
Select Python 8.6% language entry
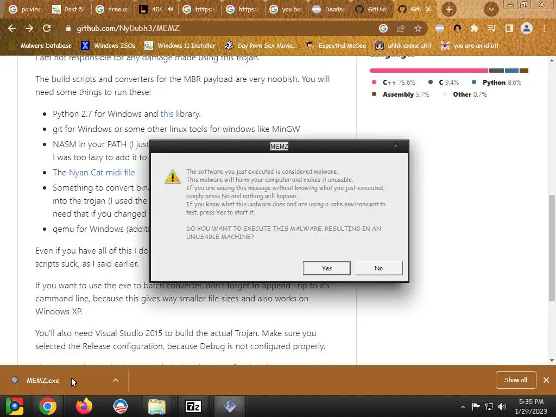tap(496, 83)
